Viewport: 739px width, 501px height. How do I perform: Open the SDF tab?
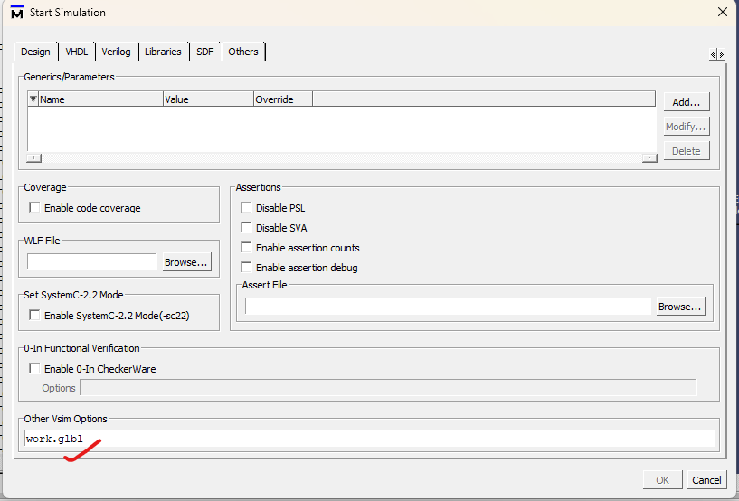pyautogui.click(x=204, y=52)
